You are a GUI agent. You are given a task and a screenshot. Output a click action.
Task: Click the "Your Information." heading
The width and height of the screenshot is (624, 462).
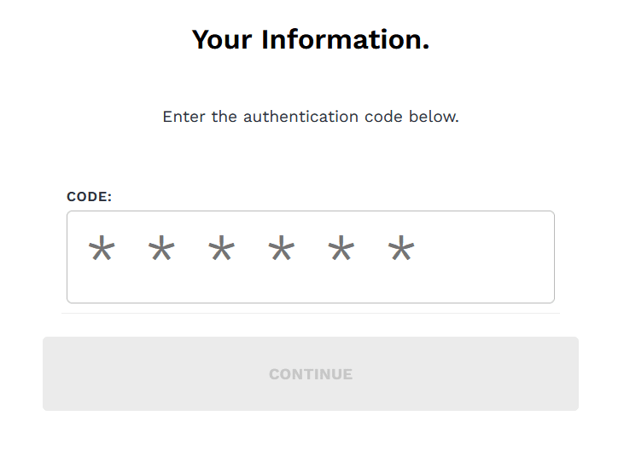point(311,40)
